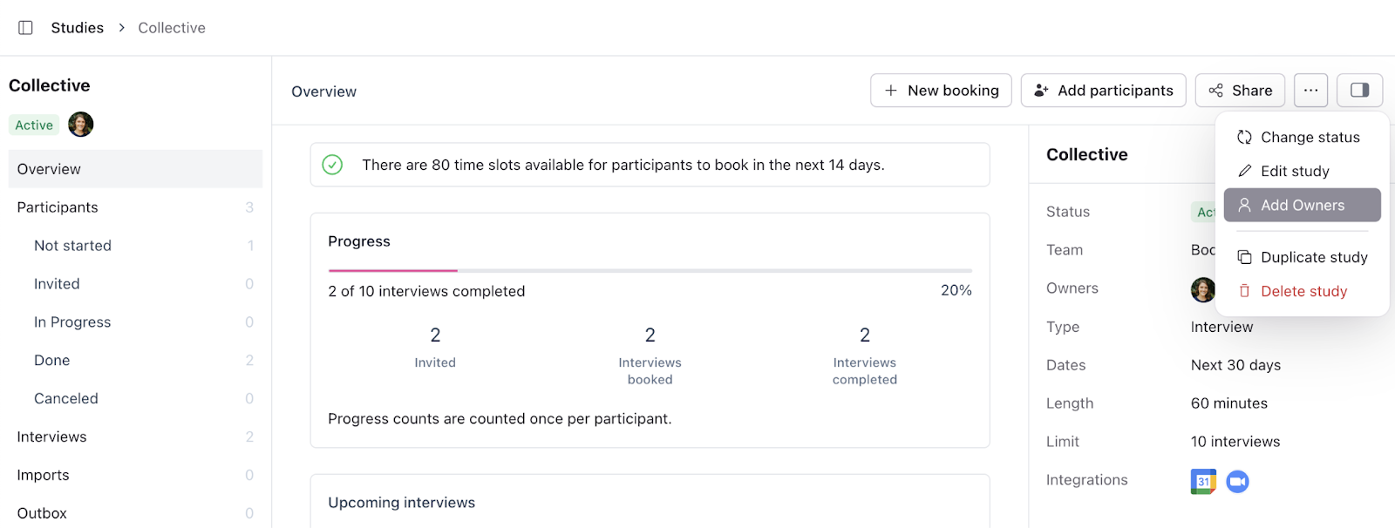
Task: Click the owner avatar beside Active badge
Action: pos(81,125)
